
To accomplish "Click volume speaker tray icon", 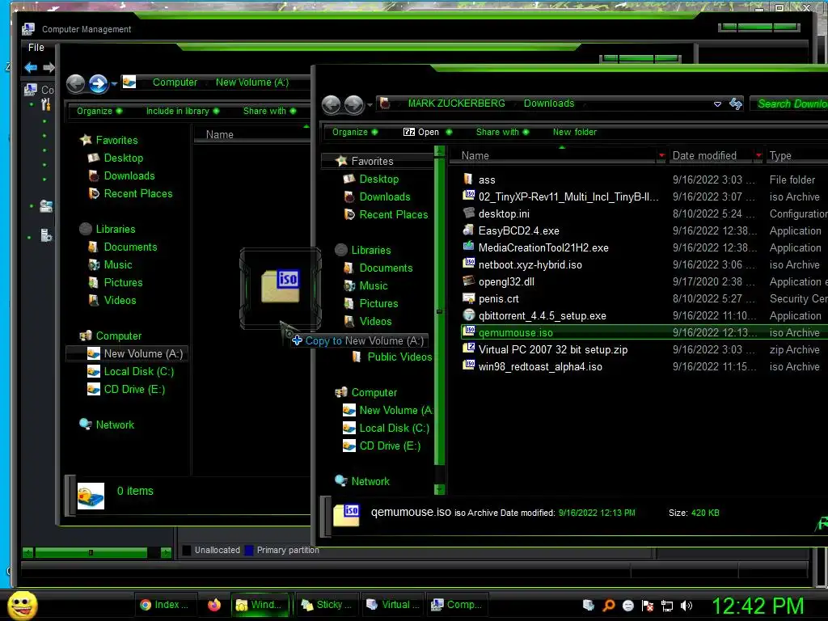I will [686, 606].
